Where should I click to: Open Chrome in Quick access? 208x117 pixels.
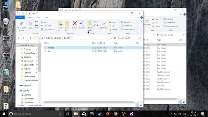click(x=27, y=49)
